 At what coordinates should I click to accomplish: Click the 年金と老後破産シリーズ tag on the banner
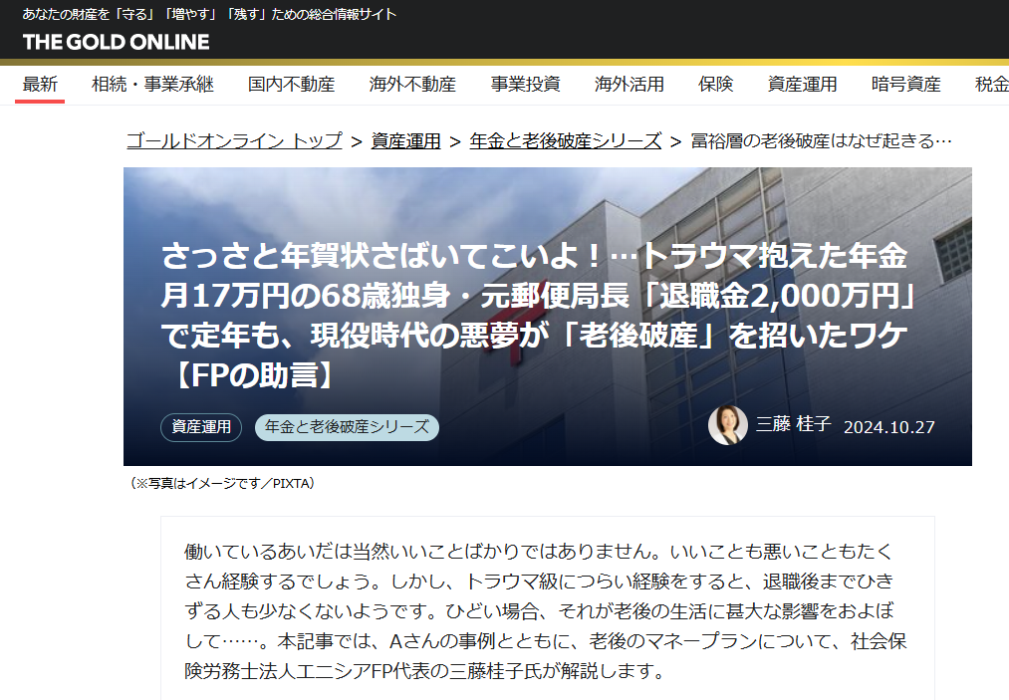pos(347,427)
